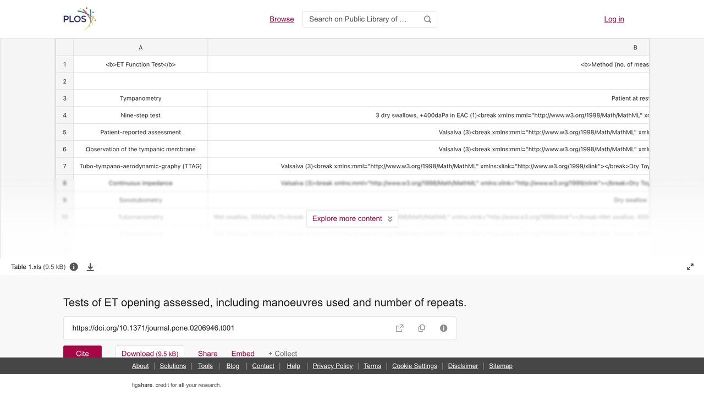Open the Sitemap footer link
704x396 pixels.
click(x=501, y=366)
